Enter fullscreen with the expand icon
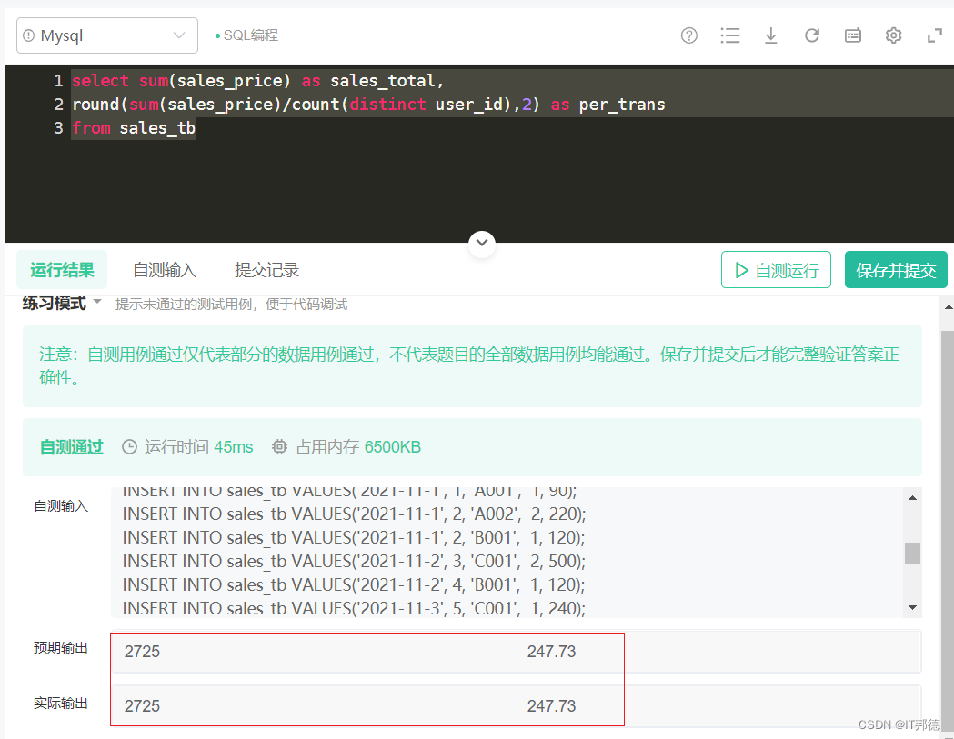 click(x=934, y=35)
